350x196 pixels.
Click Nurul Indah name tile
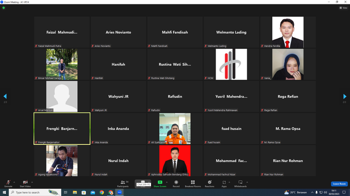tap(118, 161)
